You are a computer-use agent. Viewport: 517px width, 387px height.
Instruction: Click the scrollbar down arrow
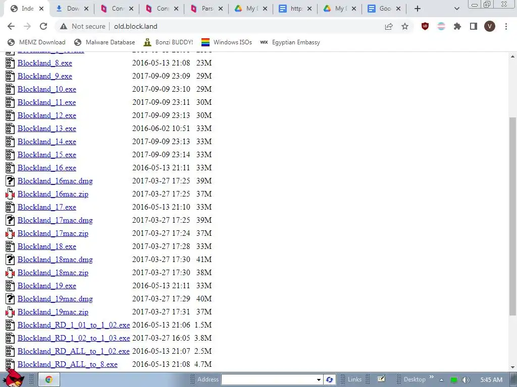point(513,367)
